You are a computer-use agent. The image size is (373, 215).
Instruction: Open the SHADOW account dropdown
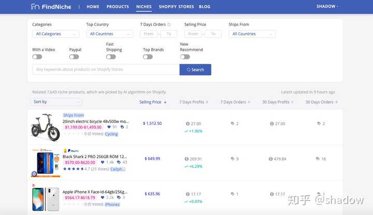tap(327, 6)
